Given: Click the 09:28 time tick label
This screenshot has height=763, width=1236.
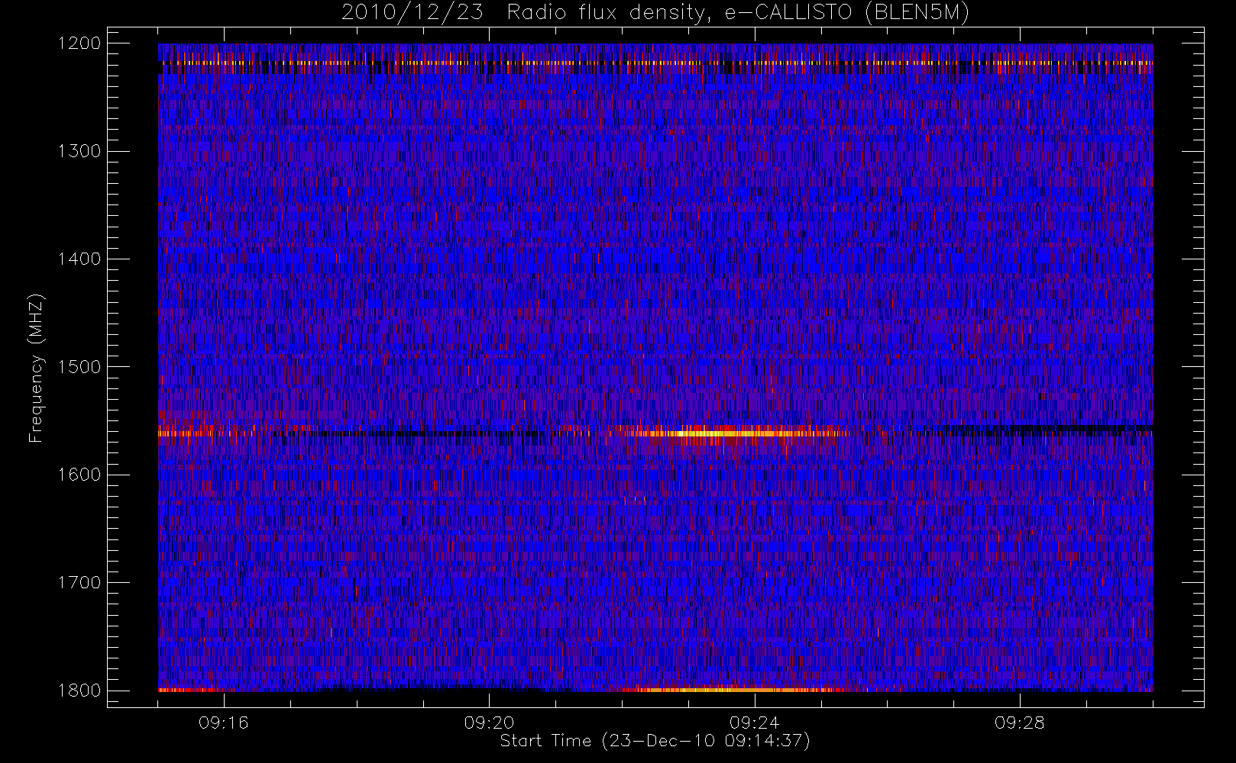Looking at the screenshot, I should coord(1020,723).
